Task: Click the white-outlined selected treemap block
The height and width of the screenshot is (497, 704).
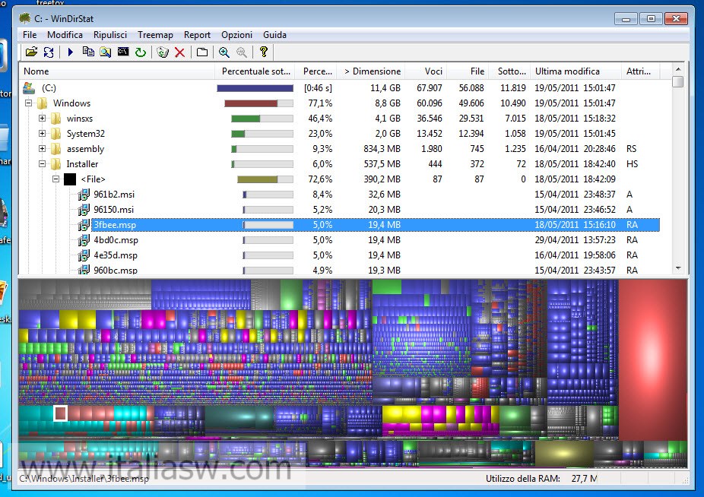Action: click(x=61, y=413)
